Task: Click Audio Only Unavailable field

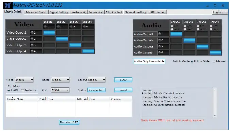Action: coord(149,61)
